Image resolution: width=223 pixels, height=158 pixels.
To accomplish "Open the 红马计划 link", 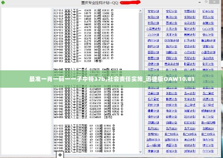I will [x=190, y=41].
